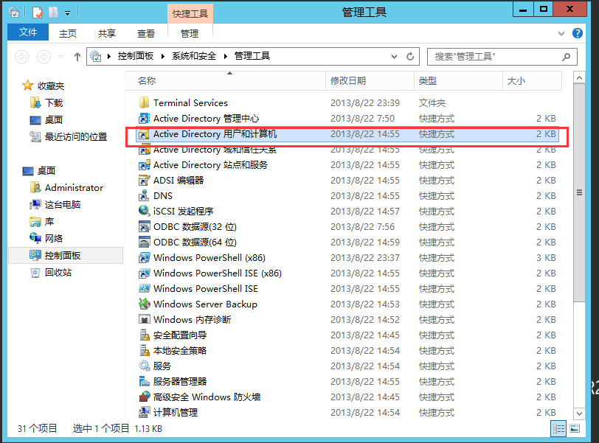Image resolution: width=599 pixels, height=443 pixels.
Task: Click the 快捷工具 contextual tab
Action: click(x=190, y=14)
